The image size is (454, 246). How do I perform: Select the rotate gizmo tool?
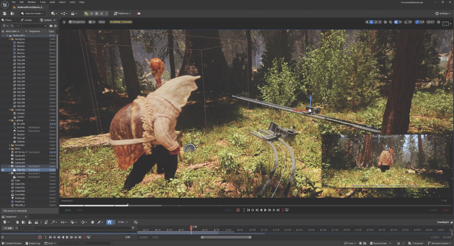coord(376,22)
